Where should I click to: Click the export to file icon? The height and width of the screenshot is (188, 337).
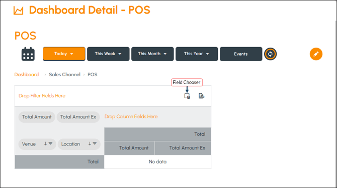pos(201,96)
